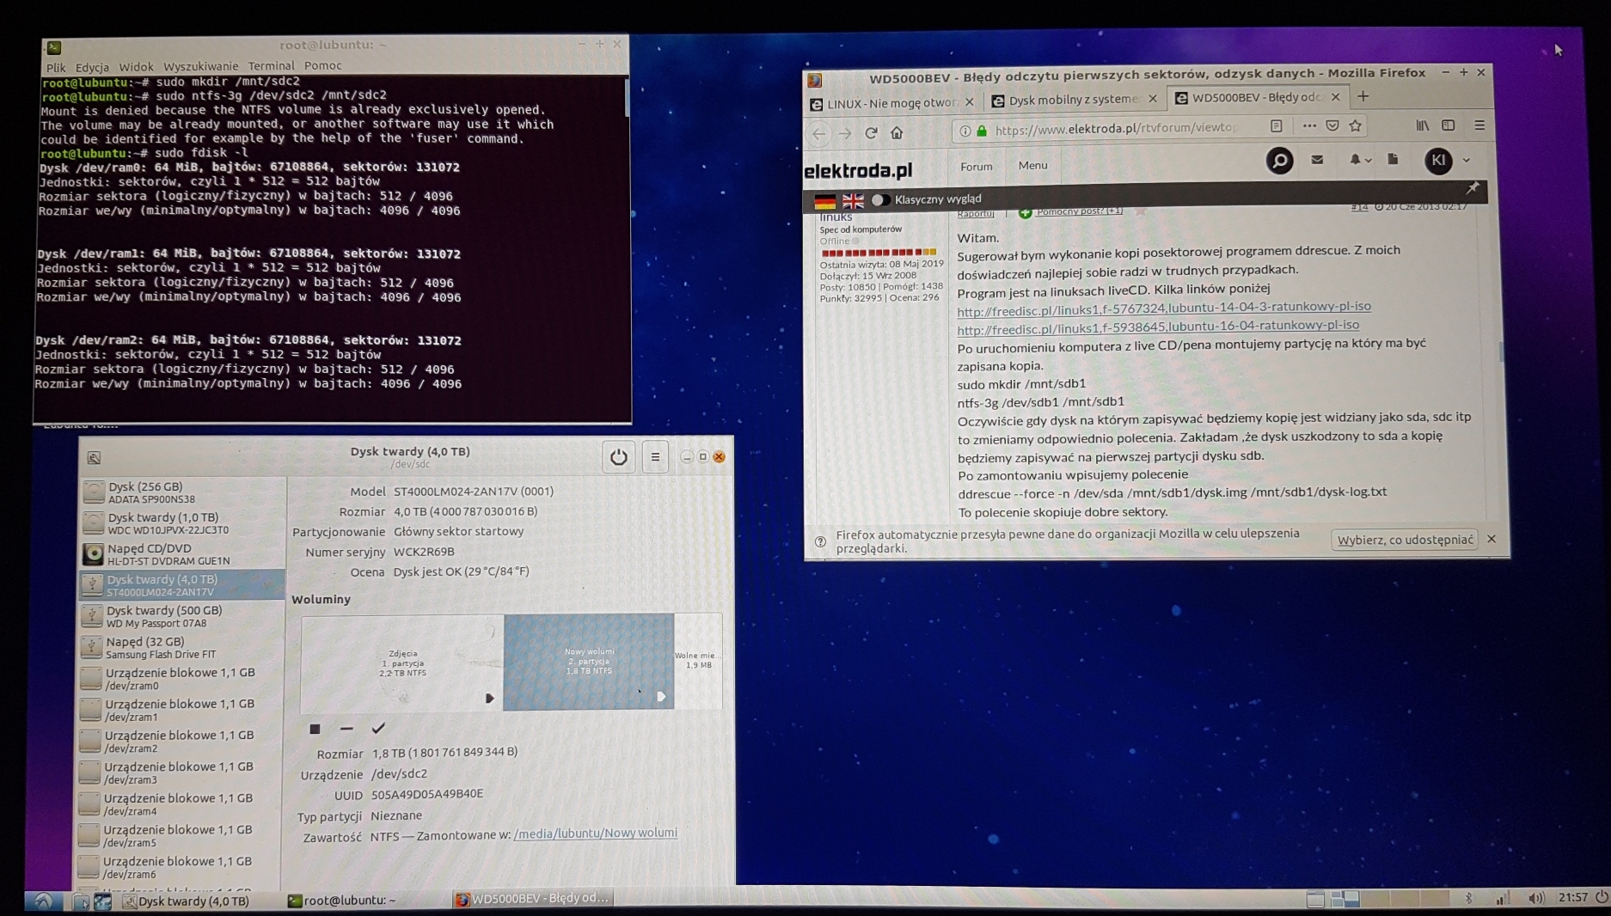Click the power icon in system tray

(x=1602, y=896)
